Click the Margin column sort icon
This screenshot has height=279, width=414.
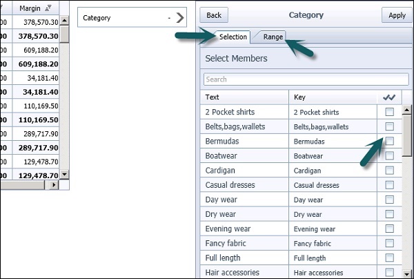48,8
